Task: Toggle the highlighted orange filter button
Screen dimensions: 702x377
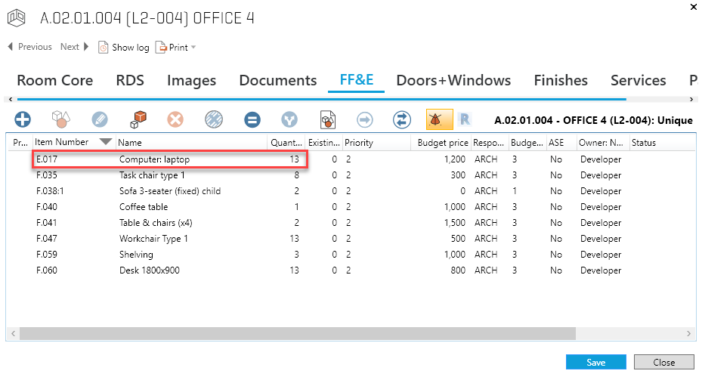Action: click(x=439, y=119)
